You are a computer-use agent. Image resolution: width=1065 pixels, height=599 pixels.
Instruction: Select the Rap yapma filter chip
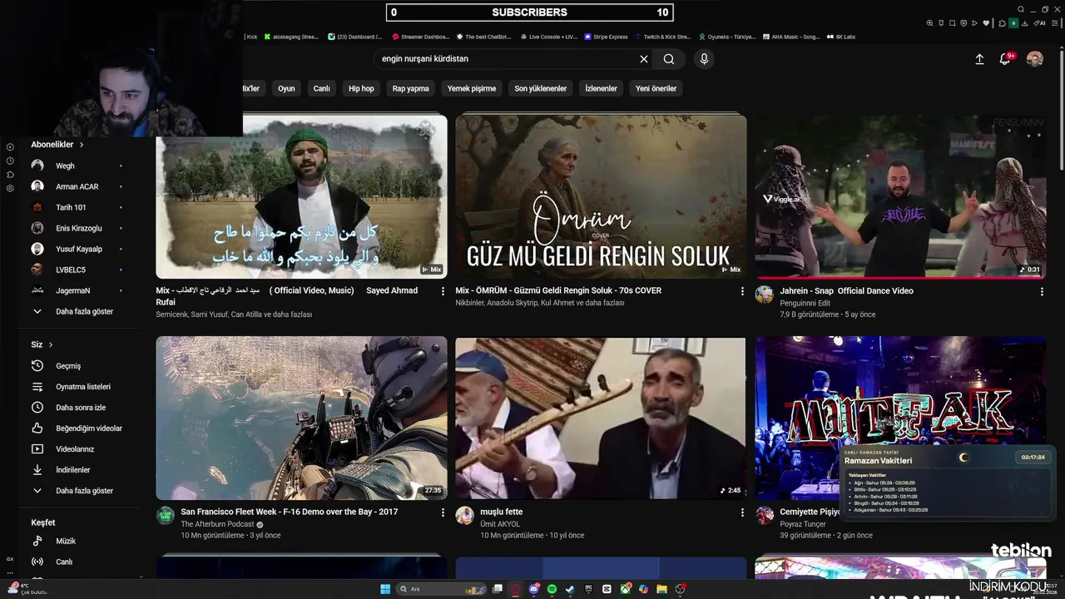tap(411, 88)
